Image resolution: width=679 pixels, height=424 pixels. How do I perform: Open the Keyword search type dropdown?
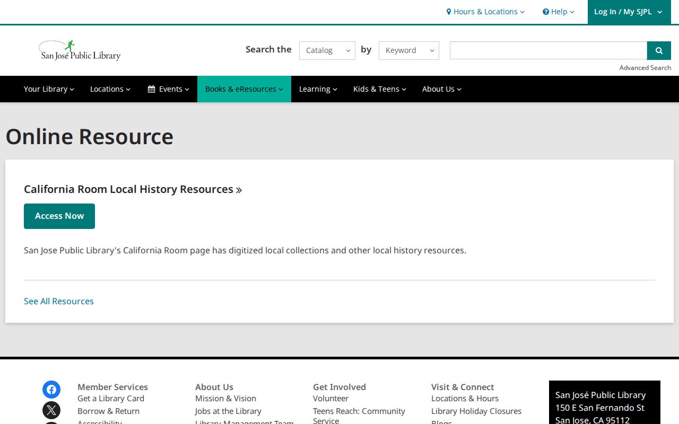pyautogui.click(x=409, y=50)
